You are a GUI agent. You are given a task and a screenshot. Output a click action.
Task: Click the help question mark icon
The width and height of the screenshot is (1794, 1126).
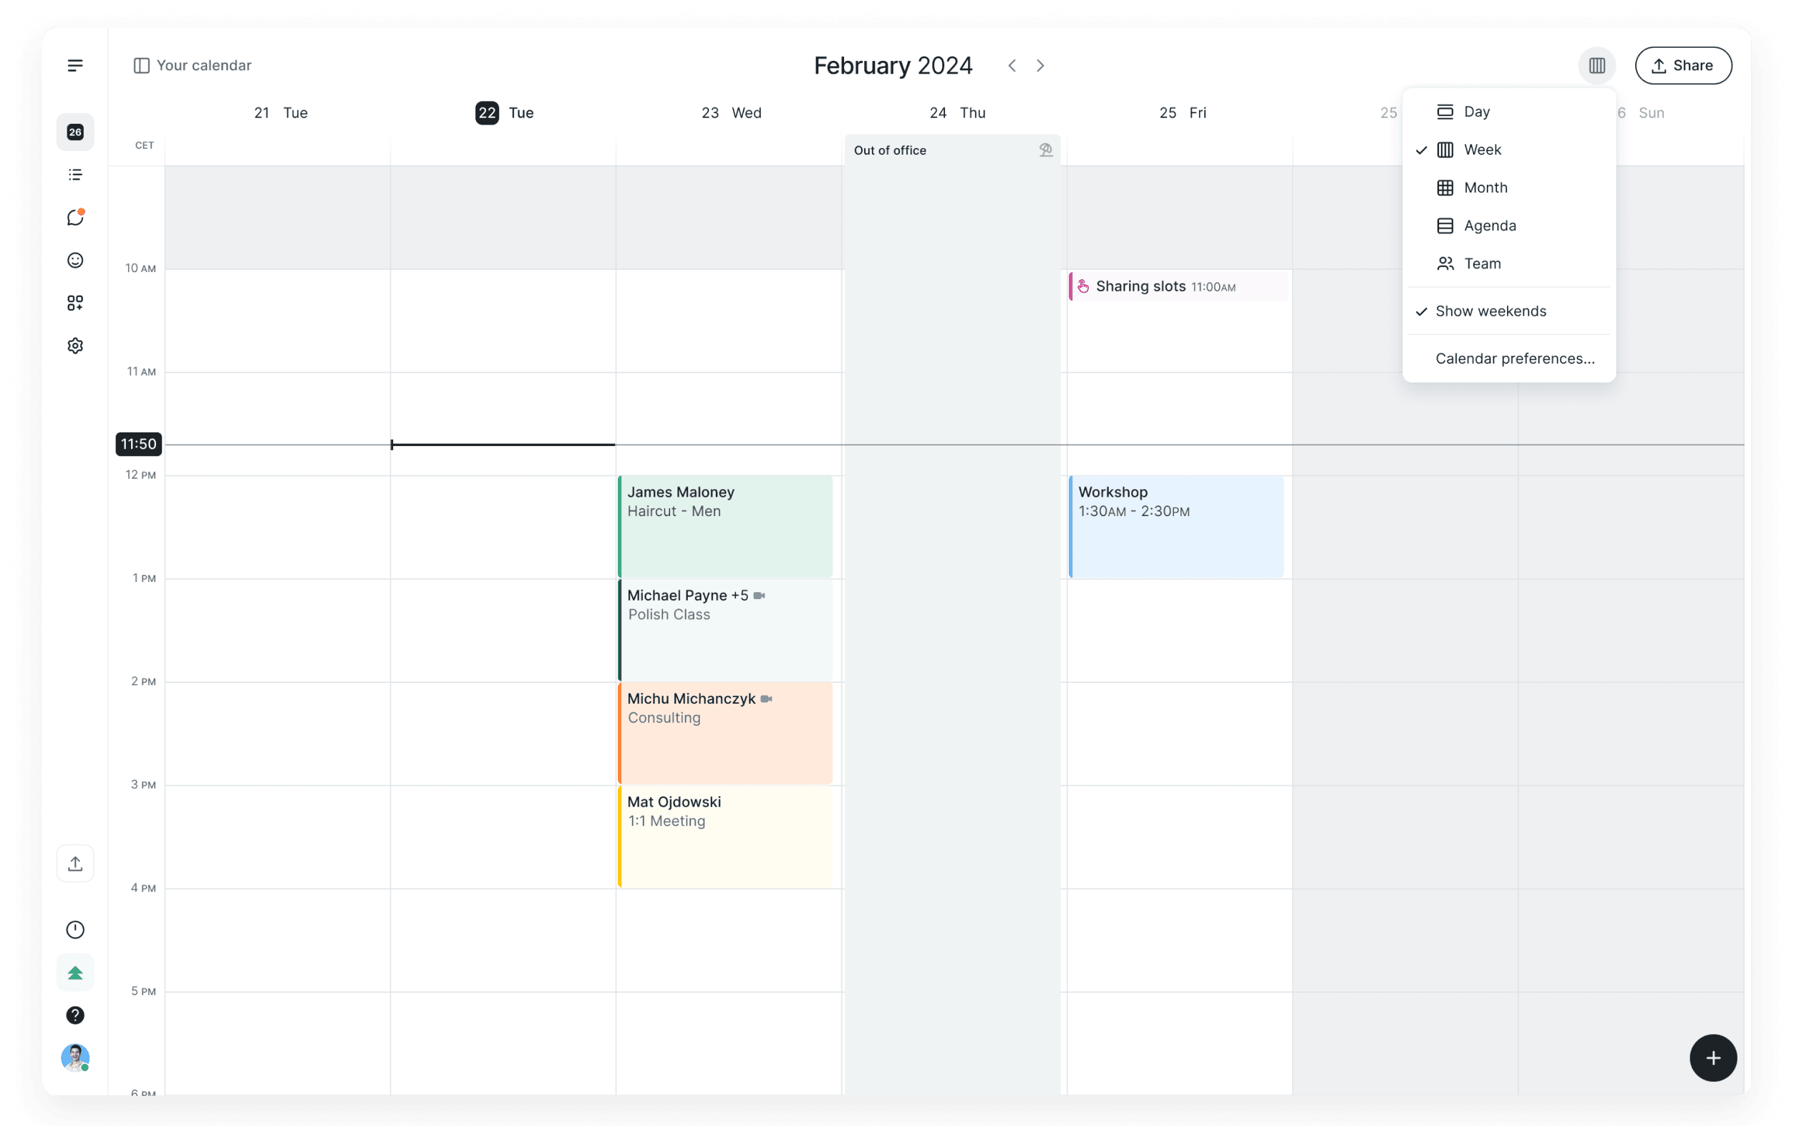point(75,1015)
